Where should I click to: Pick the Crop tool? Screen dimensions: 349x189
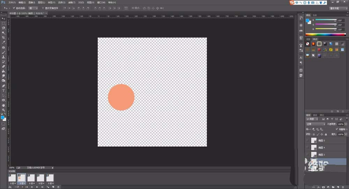pos(3,38)
